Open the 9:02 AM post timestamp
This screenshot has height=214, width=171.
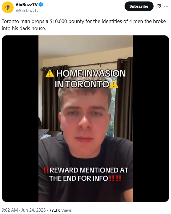(10, 210)
